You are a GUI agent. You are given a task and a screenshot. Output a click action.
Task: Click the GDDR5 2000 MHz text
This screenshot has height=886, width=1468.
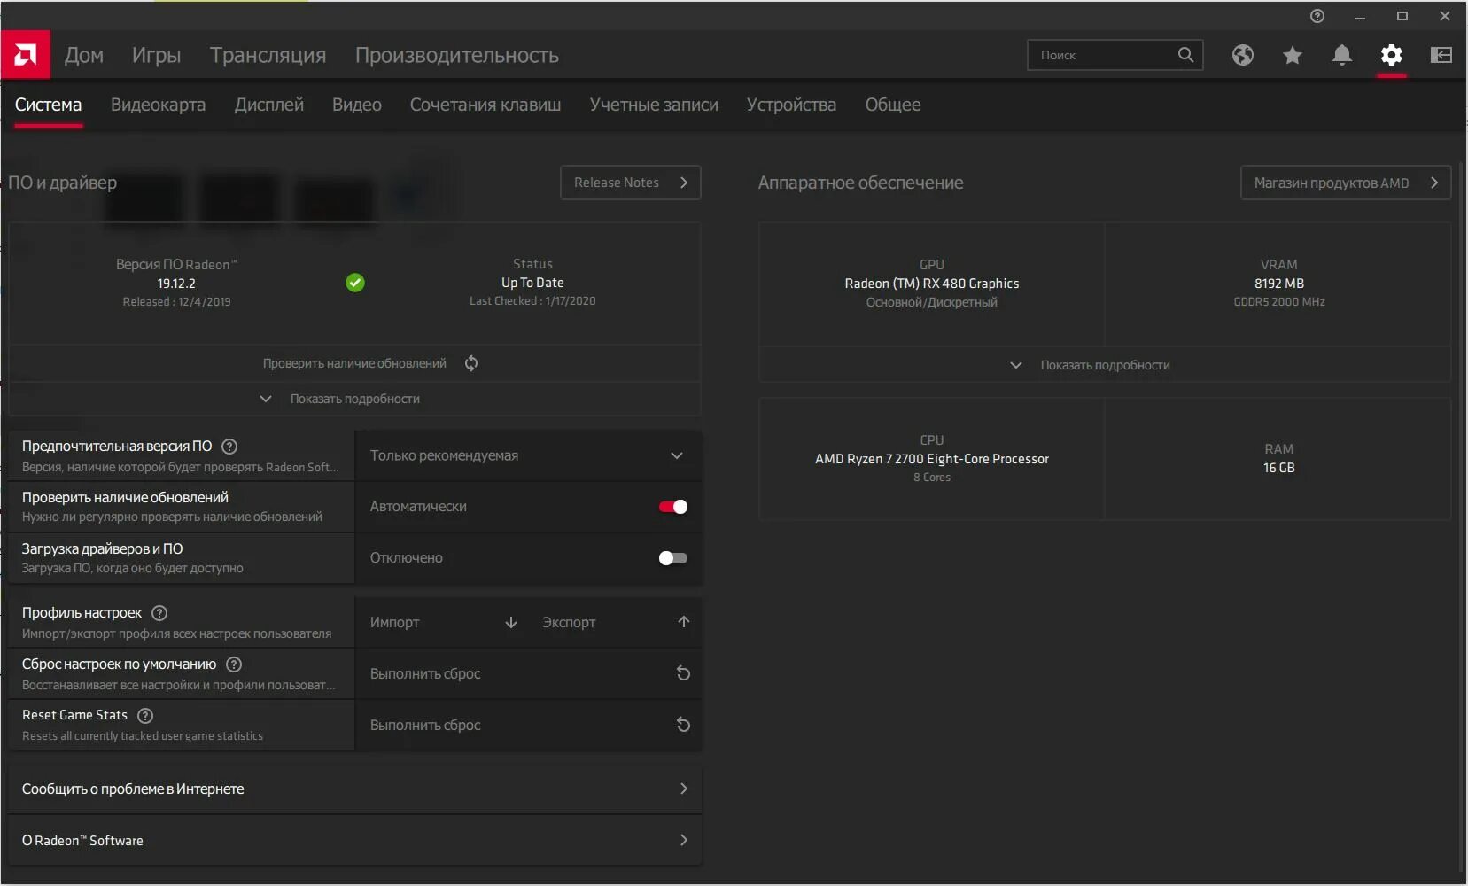pos(1279,302)
